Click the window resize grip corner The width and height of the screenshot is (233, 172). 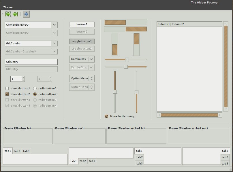230,169
